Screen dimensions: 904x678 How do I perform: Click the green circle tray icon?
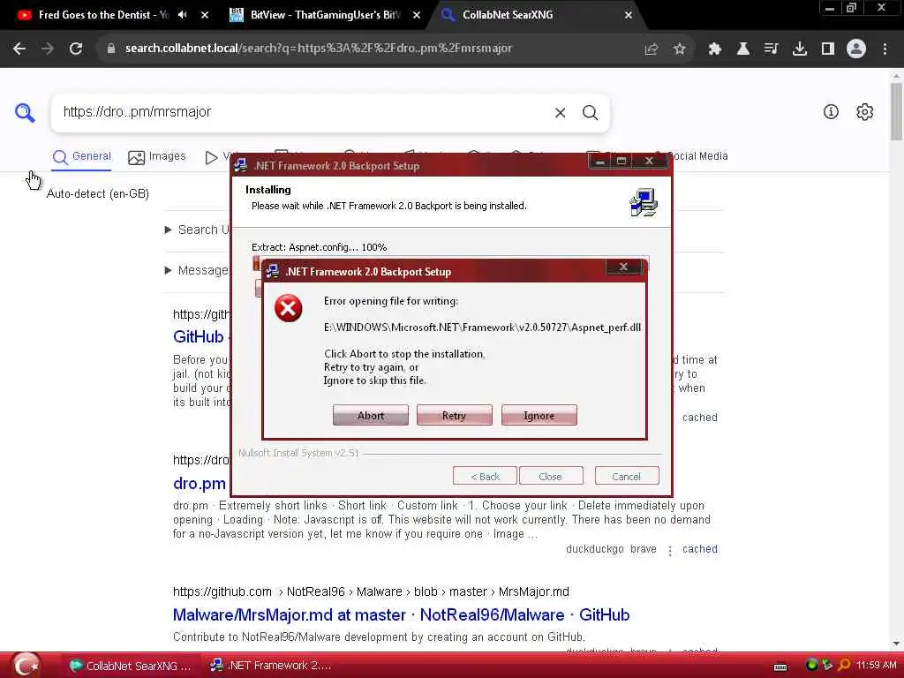[x=812, y=665]
